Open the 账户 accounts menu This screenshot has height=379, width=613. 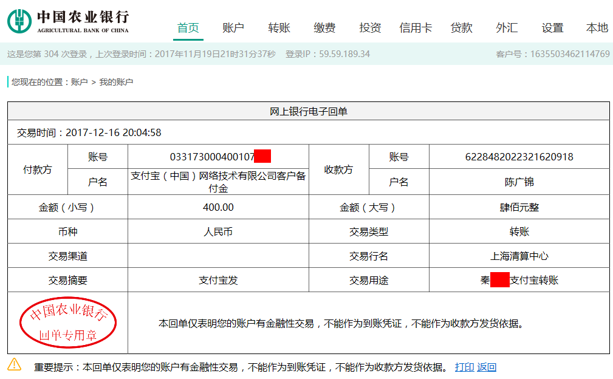(234, 27)
